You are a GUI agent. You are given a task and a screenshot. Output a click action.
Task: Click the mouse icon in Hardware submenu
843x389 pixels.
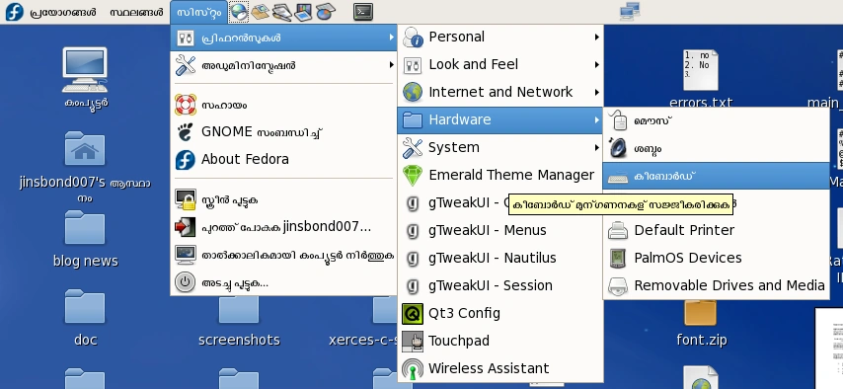(x=619, y=120)
